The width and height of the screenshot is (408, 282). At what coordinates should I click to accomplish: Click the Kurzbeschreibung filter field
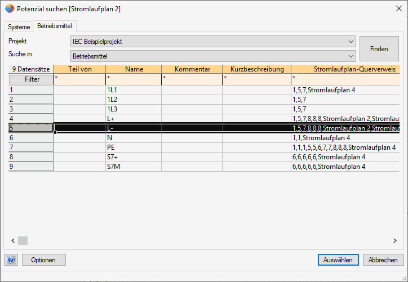[x=256, y=79]
